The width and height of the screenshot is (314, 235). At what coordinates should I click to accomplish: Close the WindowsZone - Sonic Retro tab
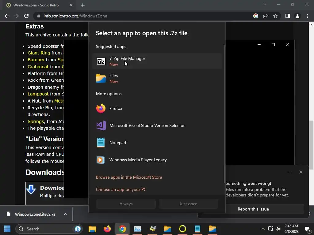pyautogui.click(x=71, y=5)
